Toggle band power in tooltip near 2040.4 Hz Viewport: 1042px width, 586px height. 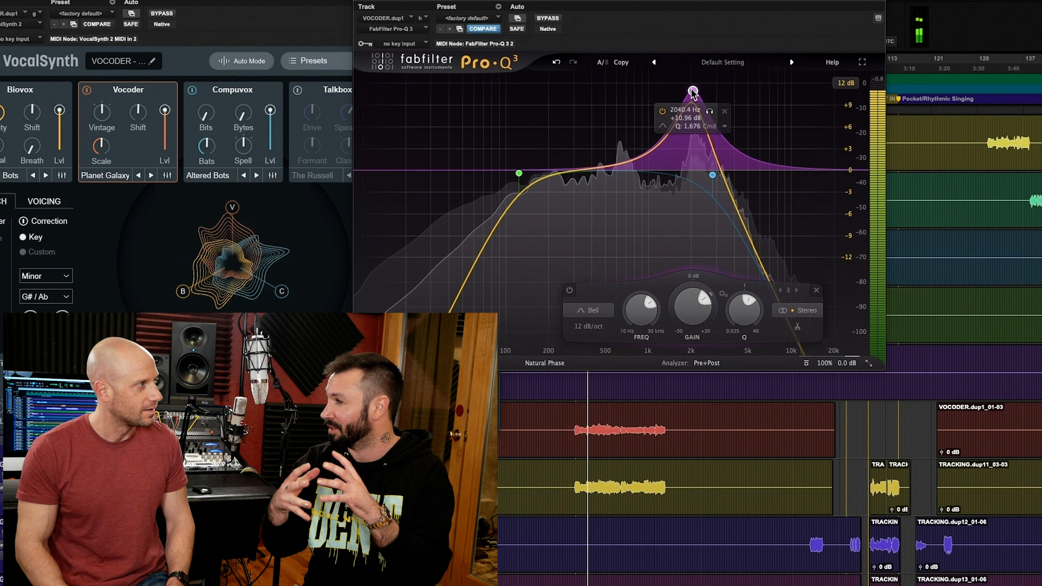coord(662,111)
